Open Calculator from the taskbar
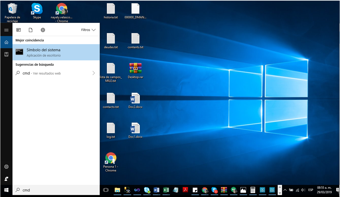This screenshot has width=340, height=197. coord(253,190)
